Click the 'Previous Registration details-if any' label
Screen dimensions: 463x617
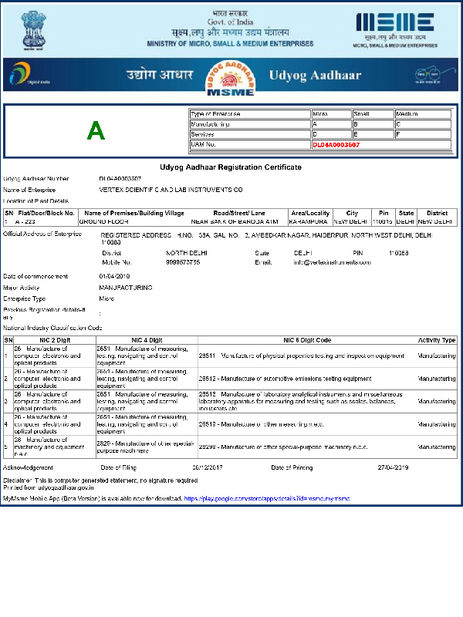coord(44,313)
